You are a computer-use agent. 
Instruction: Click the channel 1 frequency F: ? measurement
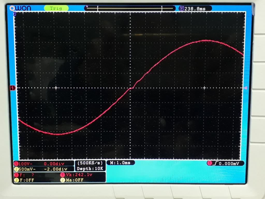[x=27, y=175]
